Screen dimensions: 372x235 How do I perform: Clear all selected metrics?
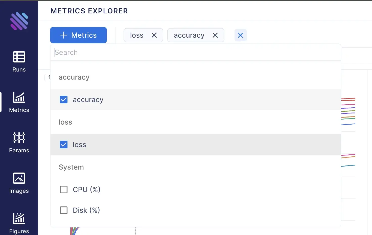coord(240,35)
